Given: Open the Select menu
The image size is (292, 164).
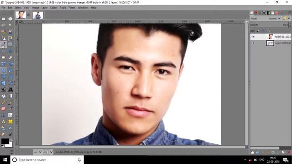Looking at the screenshot, I should (18, 8).
